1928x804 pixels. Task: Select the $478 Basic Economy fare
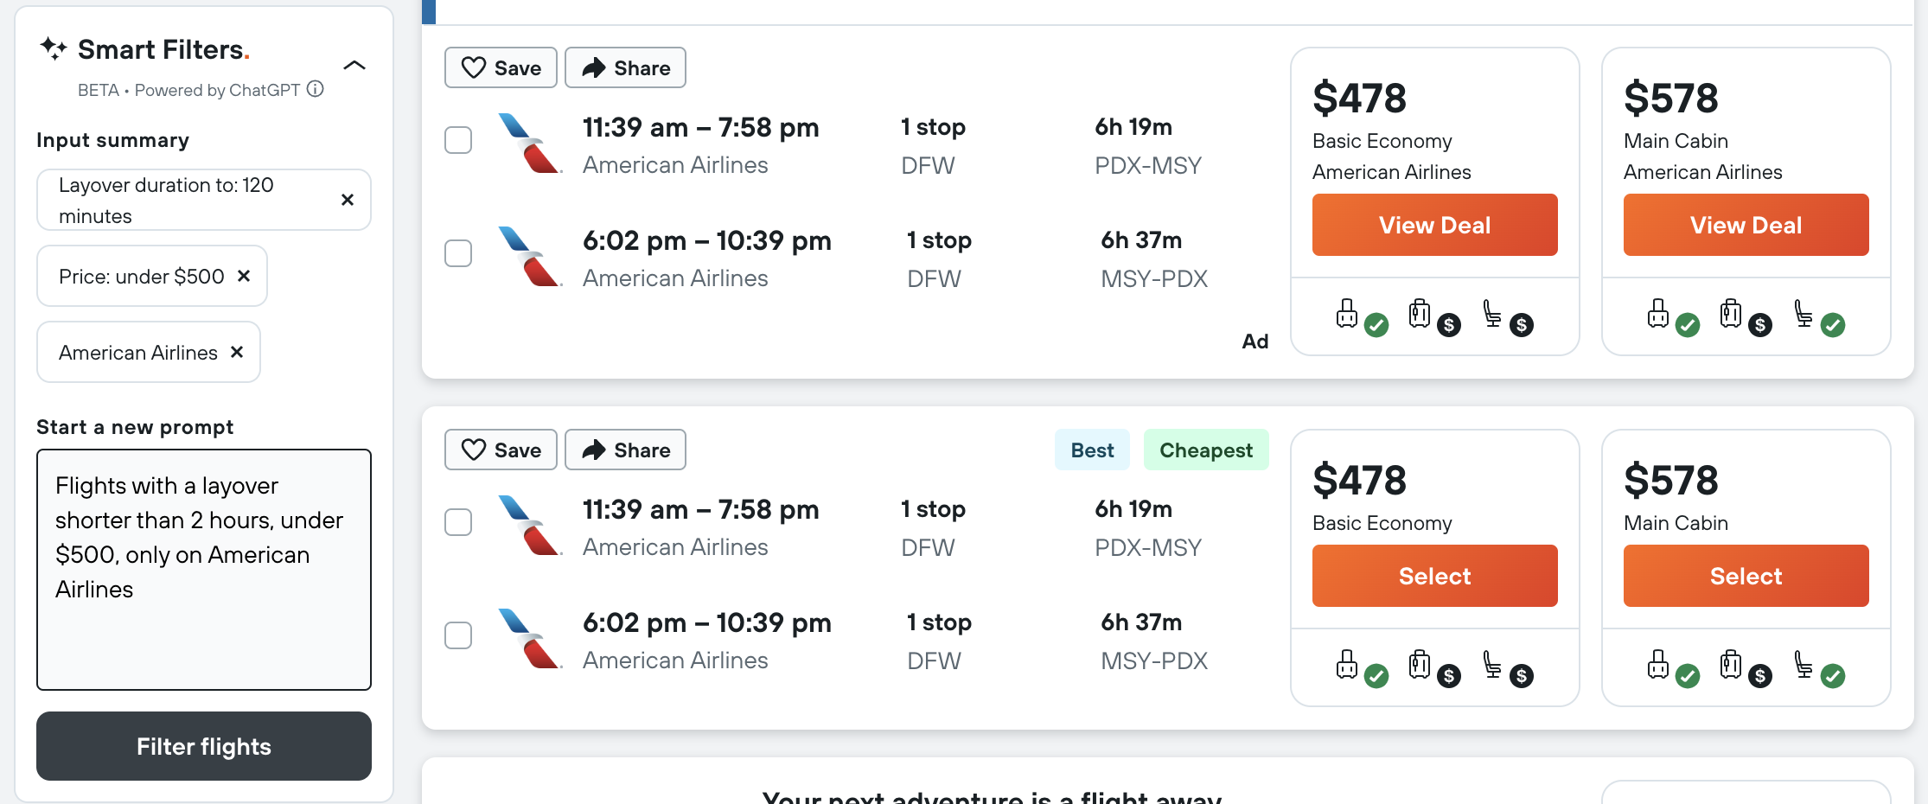click(1435, 576)
